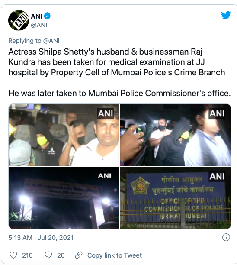237x265 pixels.
Task: Click the ANI display name
Action: click(36, 16)
